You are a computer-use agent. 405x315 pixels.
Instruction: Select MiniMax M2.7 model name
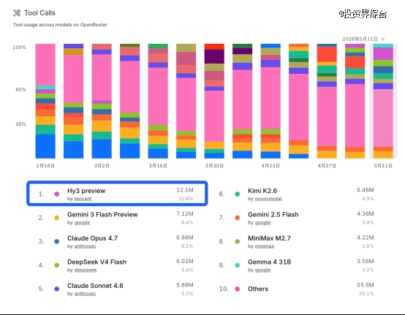(x=269, y=238)
